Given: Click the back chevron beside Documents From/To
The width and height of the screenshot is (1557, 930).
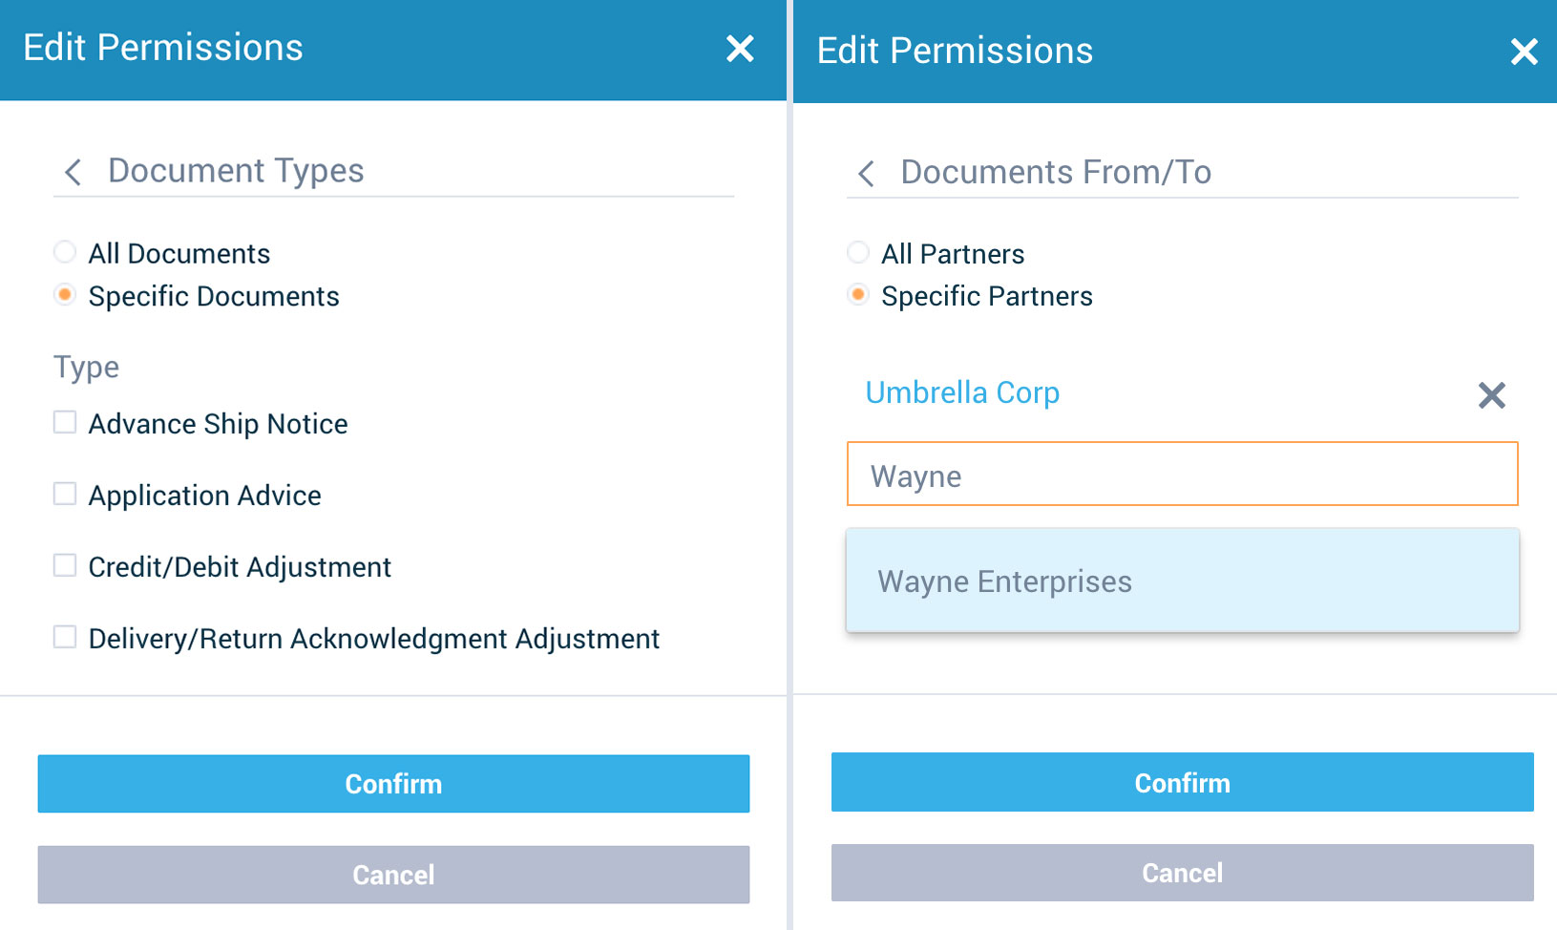Looking at the screenshot, I should pos(865,174).
